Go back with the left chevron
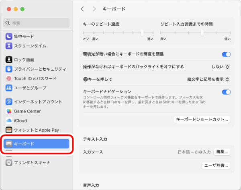This screenshot has width=241, height=190. coord(82,9)
